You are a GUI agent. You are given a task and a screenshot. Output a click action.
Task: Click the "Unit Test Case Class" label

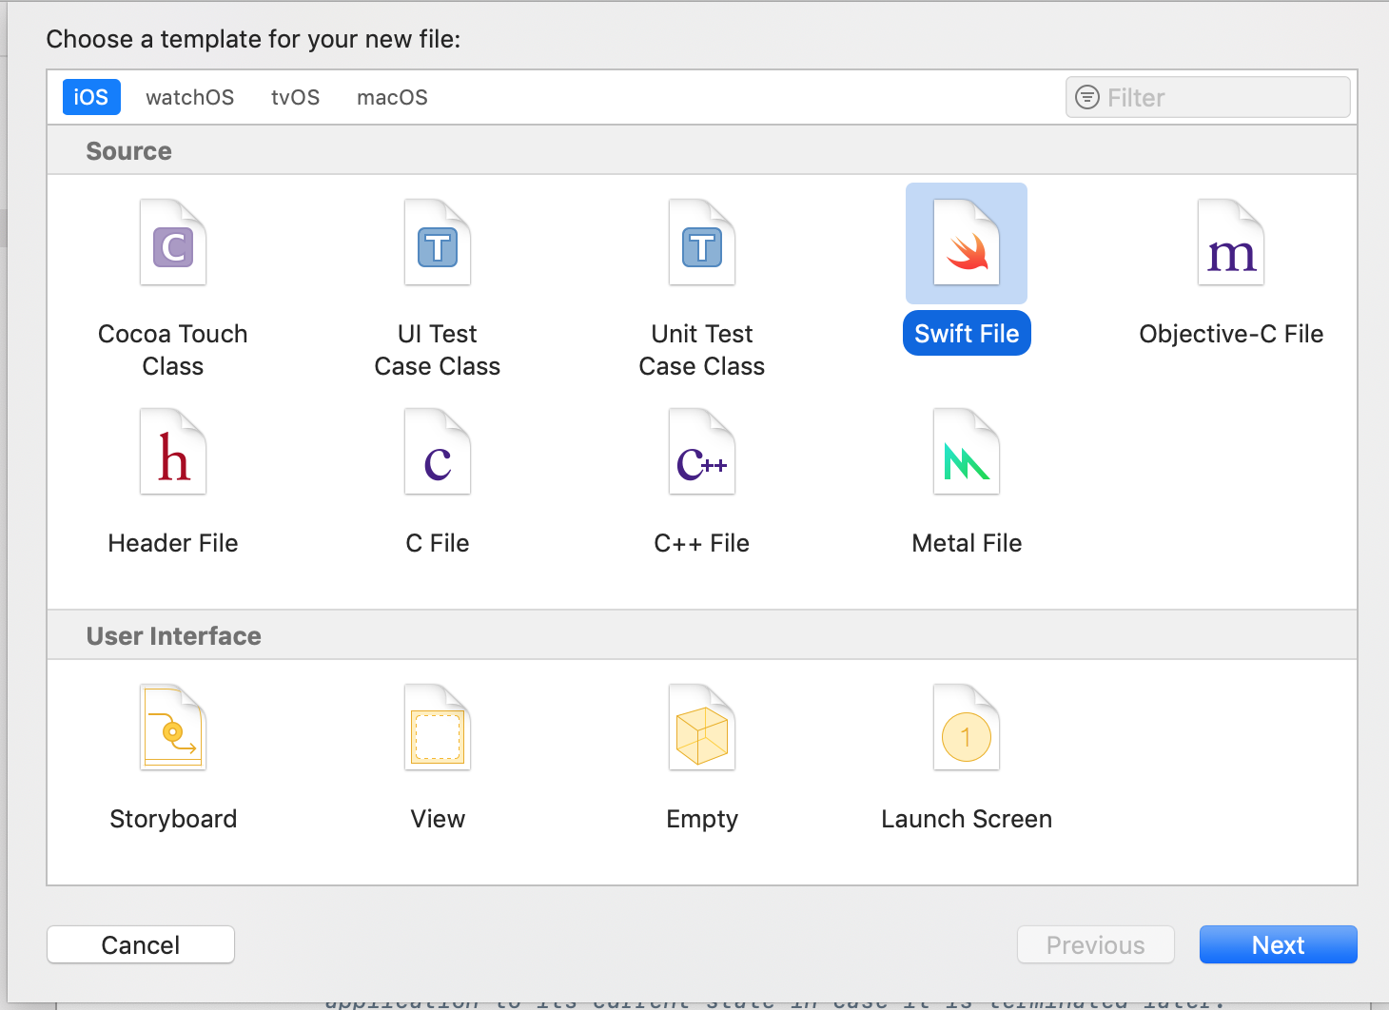point(702,350)
